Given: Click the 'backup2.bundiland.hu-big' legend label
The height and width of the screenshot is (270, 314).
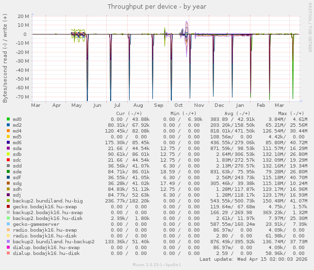Looking at the screenshot, I should (48, 201).
